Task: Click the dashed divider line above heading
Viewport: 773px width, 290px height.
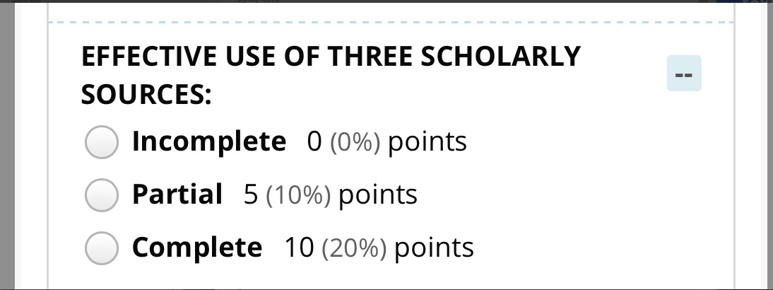Action: 391,22
